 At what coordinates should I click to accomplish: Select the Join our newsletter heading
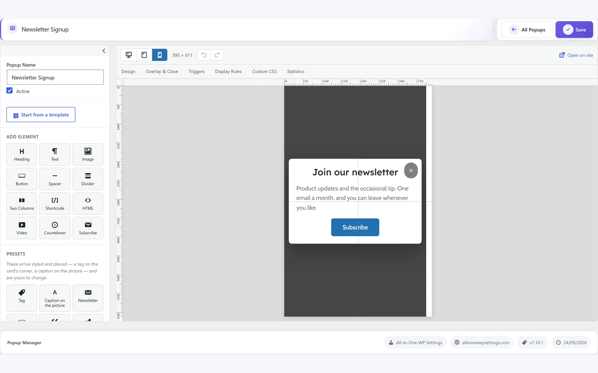(x=355, y=172)
